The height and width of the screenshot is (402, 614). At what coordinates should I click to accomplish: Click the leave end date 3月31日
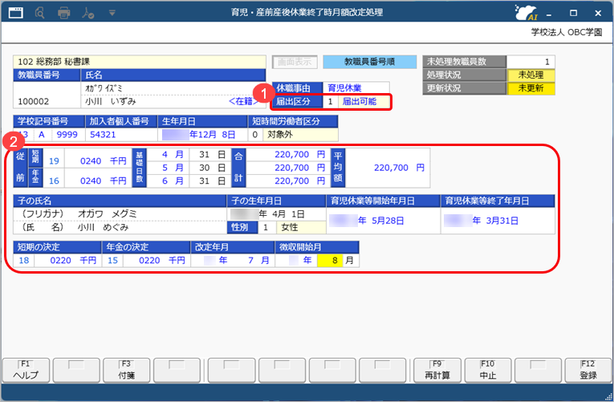(x=502, y=221)
